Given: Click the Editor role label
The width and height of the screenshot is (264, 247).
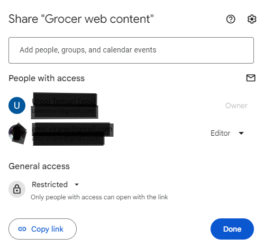Looking at the screenshot, I should (x=221, y=133).
